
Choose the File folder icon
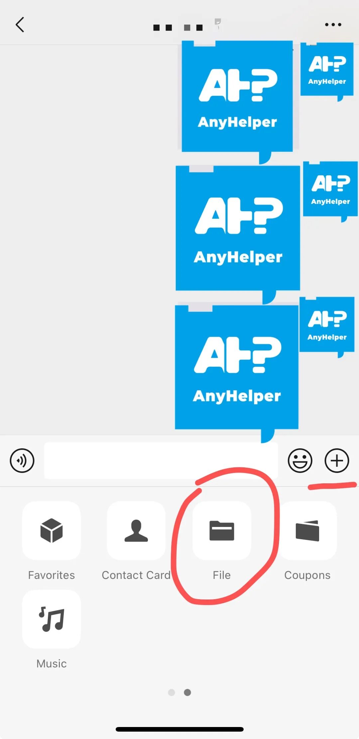click(x=222, y=531)
